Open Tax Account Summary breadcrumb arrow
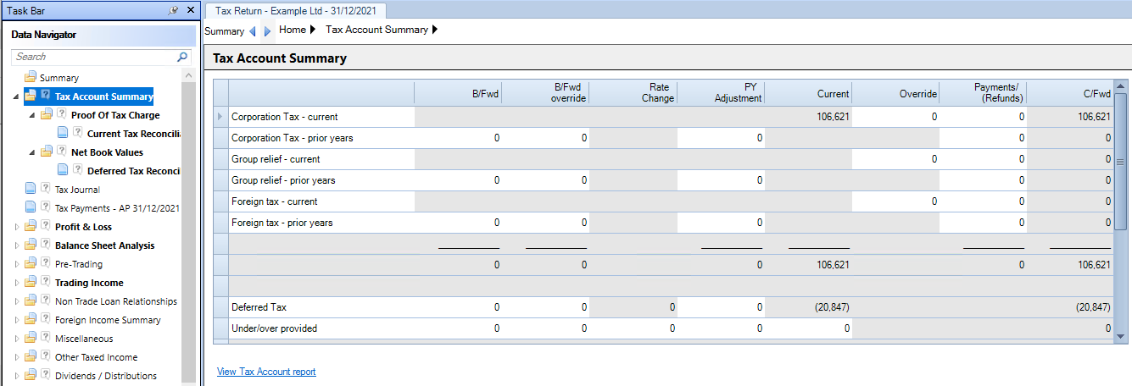The image size is (1132, 386). coord(435,30)
